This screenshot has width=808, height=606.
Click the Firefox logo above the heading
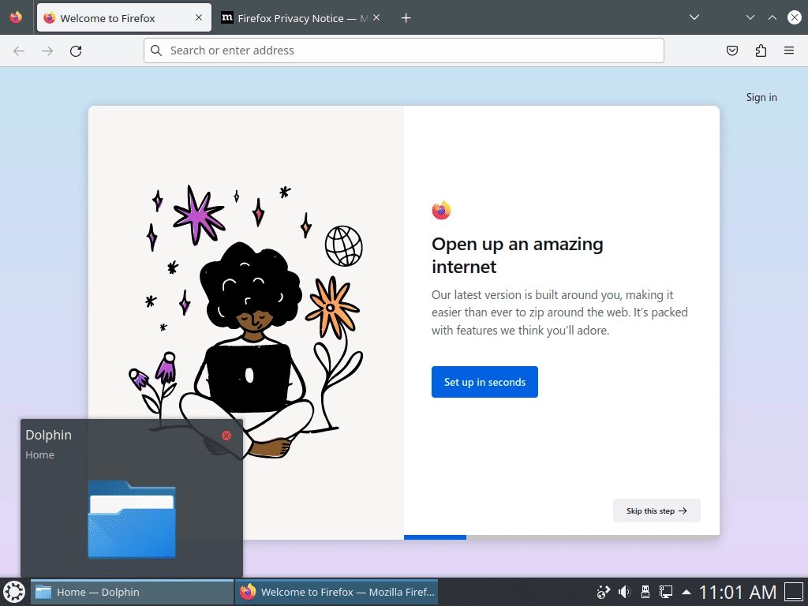coord(442,210)
